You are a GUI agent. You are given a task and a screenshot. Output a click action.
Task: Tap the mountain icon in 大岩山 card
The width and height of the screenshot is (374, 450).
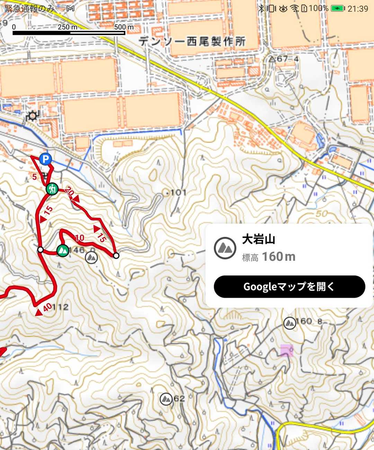point(225,248)
